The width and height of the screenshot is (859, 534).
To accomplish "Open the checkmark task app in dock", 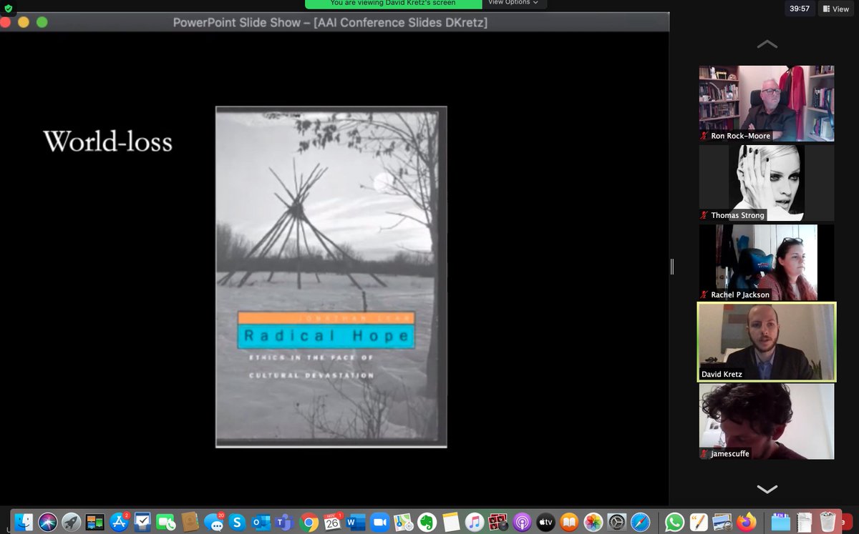I will [x=142, y=522].
